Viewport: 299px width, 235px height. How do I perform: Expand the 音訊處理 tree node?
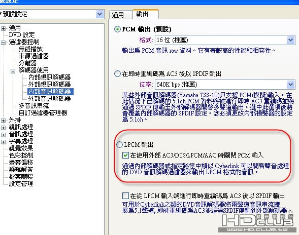tap(3, 135)
